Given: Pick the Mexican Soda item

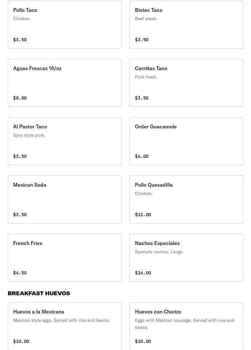Looking at the screenshot, I should (65, 199).
